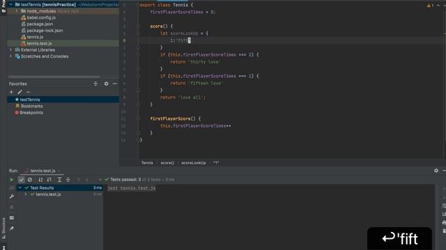Viewport: 446px width, 250px height.
Task: Click the jest tennis.test.js console output line
Action: [x=132, y=188]
